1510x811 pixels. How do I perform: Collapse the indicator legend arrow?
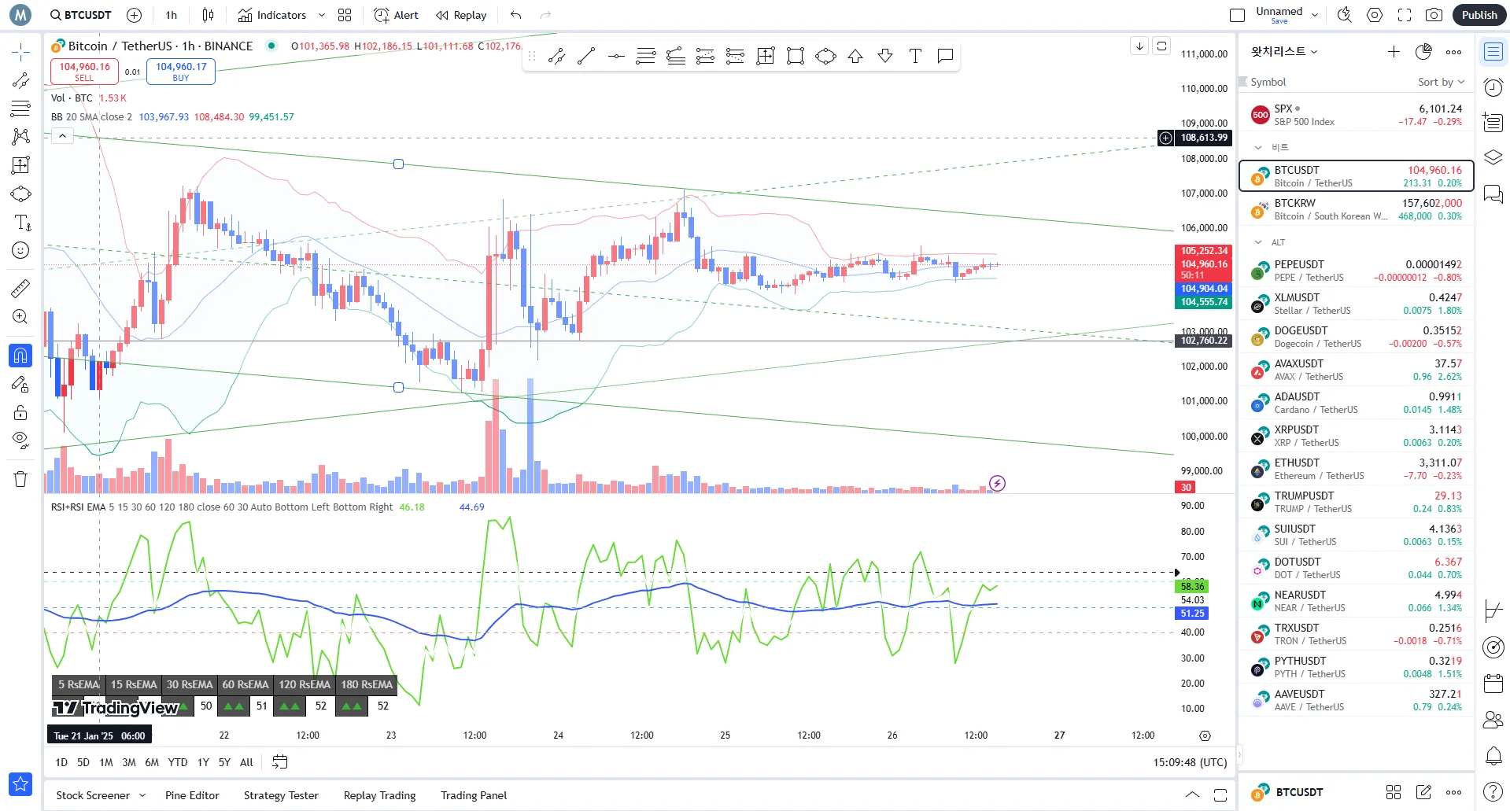point(62,136)
